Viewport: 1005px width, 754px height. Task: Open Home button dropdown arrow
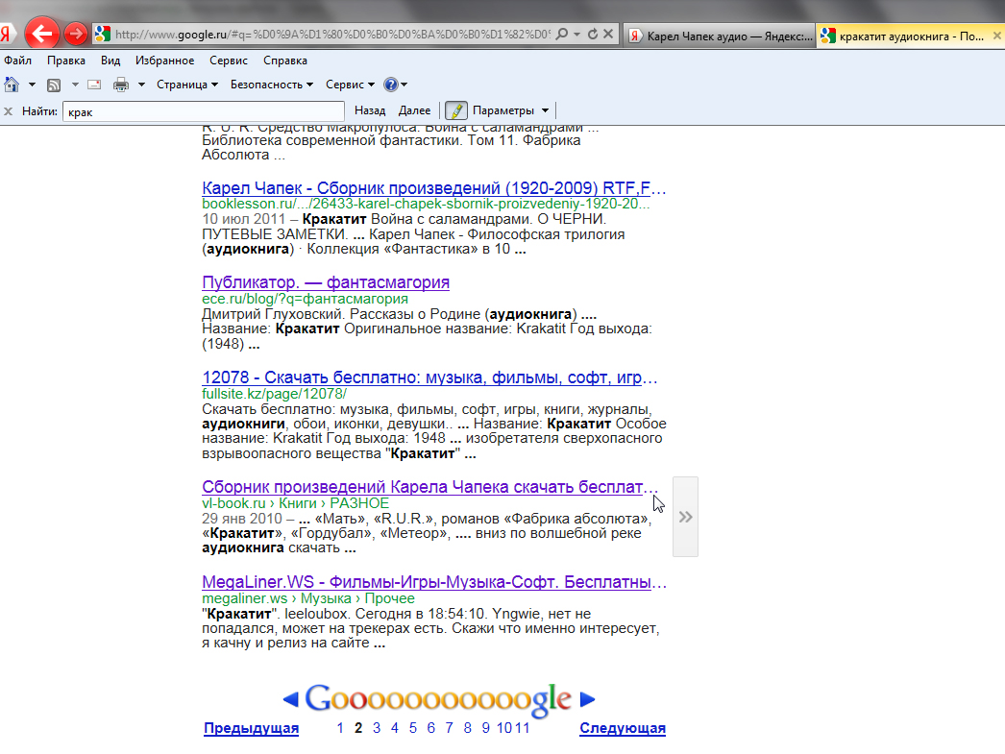pos(32,85)
